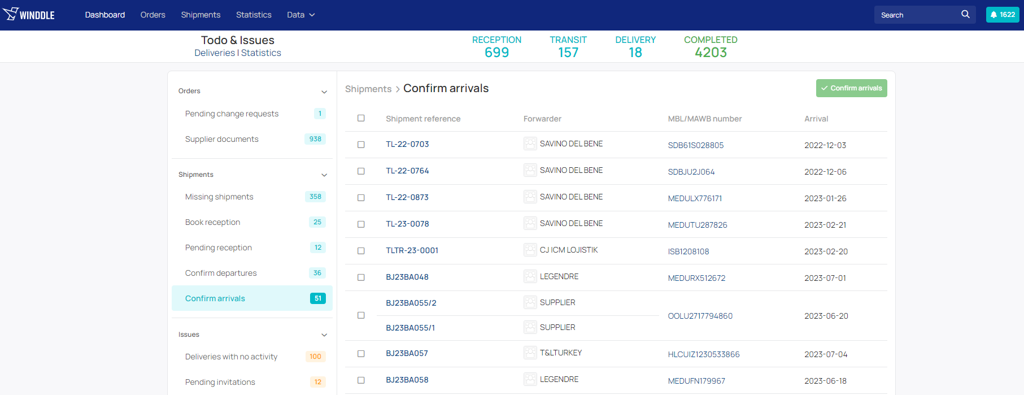
Task: Click SUPPLIER logo icon beside BJ23BA055/2
Action: [x=530, y=302]
